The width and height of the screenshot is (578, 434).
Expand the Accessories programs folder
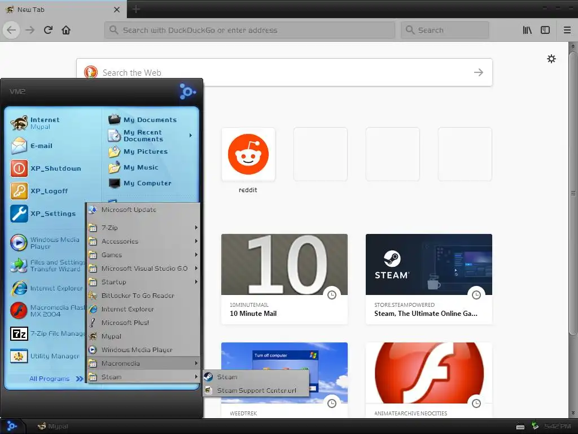[144, 241]
